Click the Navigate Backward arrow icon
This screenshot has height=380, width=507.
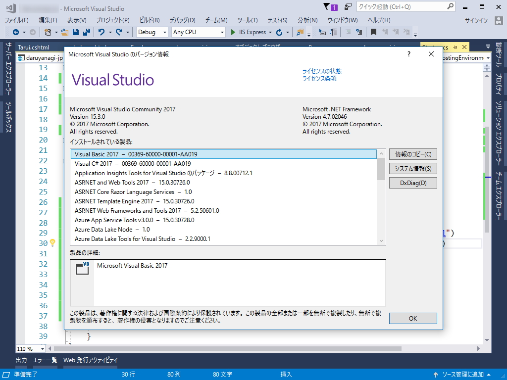pyautogui.click(x=15, y=32)
